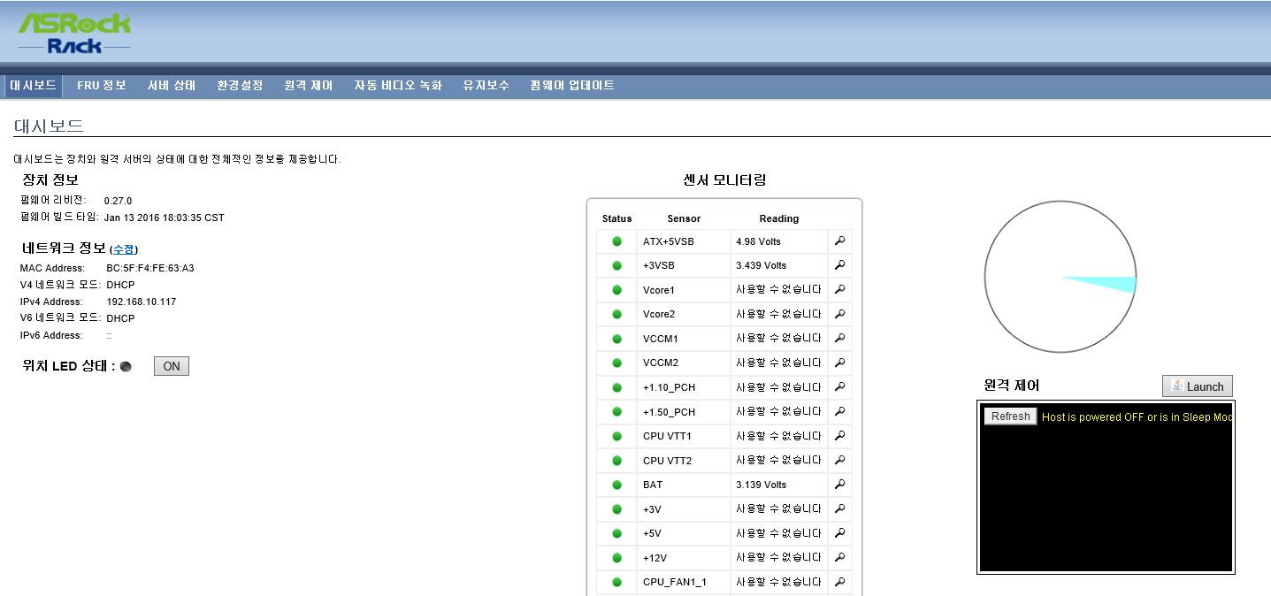Open the 환경설정 menu
This screenshot has height=596, width=1271.
click(x=240, y=86)
